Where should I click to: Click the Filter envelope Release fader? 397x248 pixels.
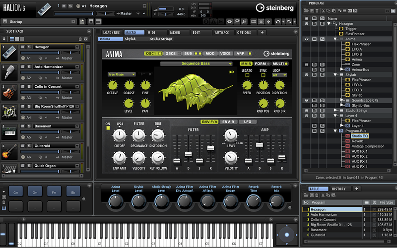(210, 149)
